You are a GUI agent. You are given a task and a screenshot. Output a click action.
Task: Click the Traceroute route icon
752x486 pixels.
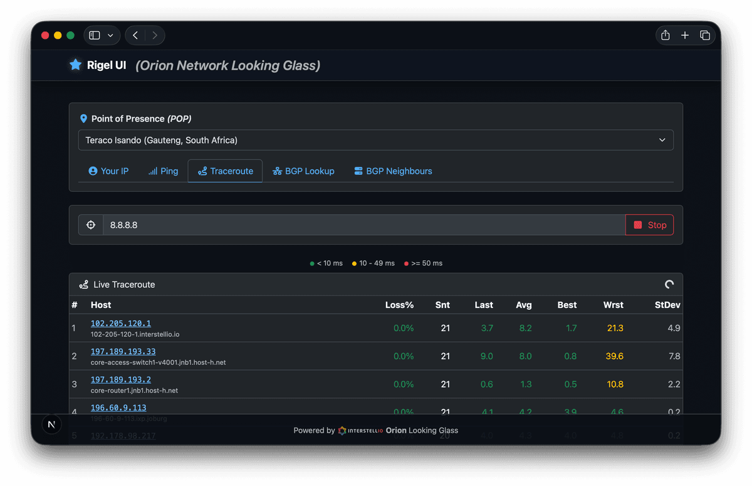pyautogui.click(x=204, y=171)
